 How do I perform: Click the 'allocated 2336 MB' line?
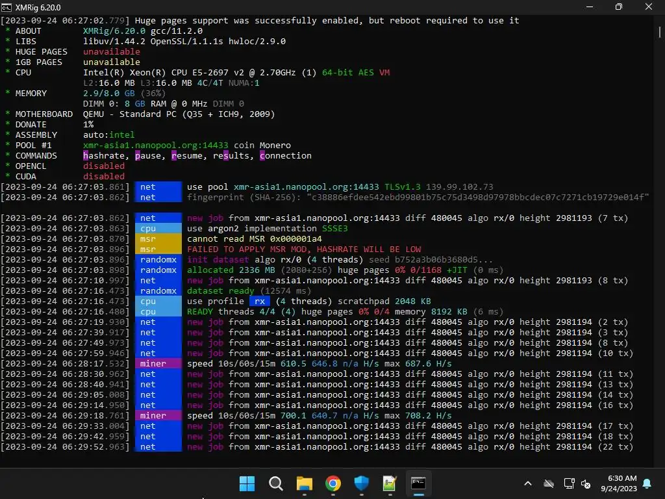pos(345,270)
